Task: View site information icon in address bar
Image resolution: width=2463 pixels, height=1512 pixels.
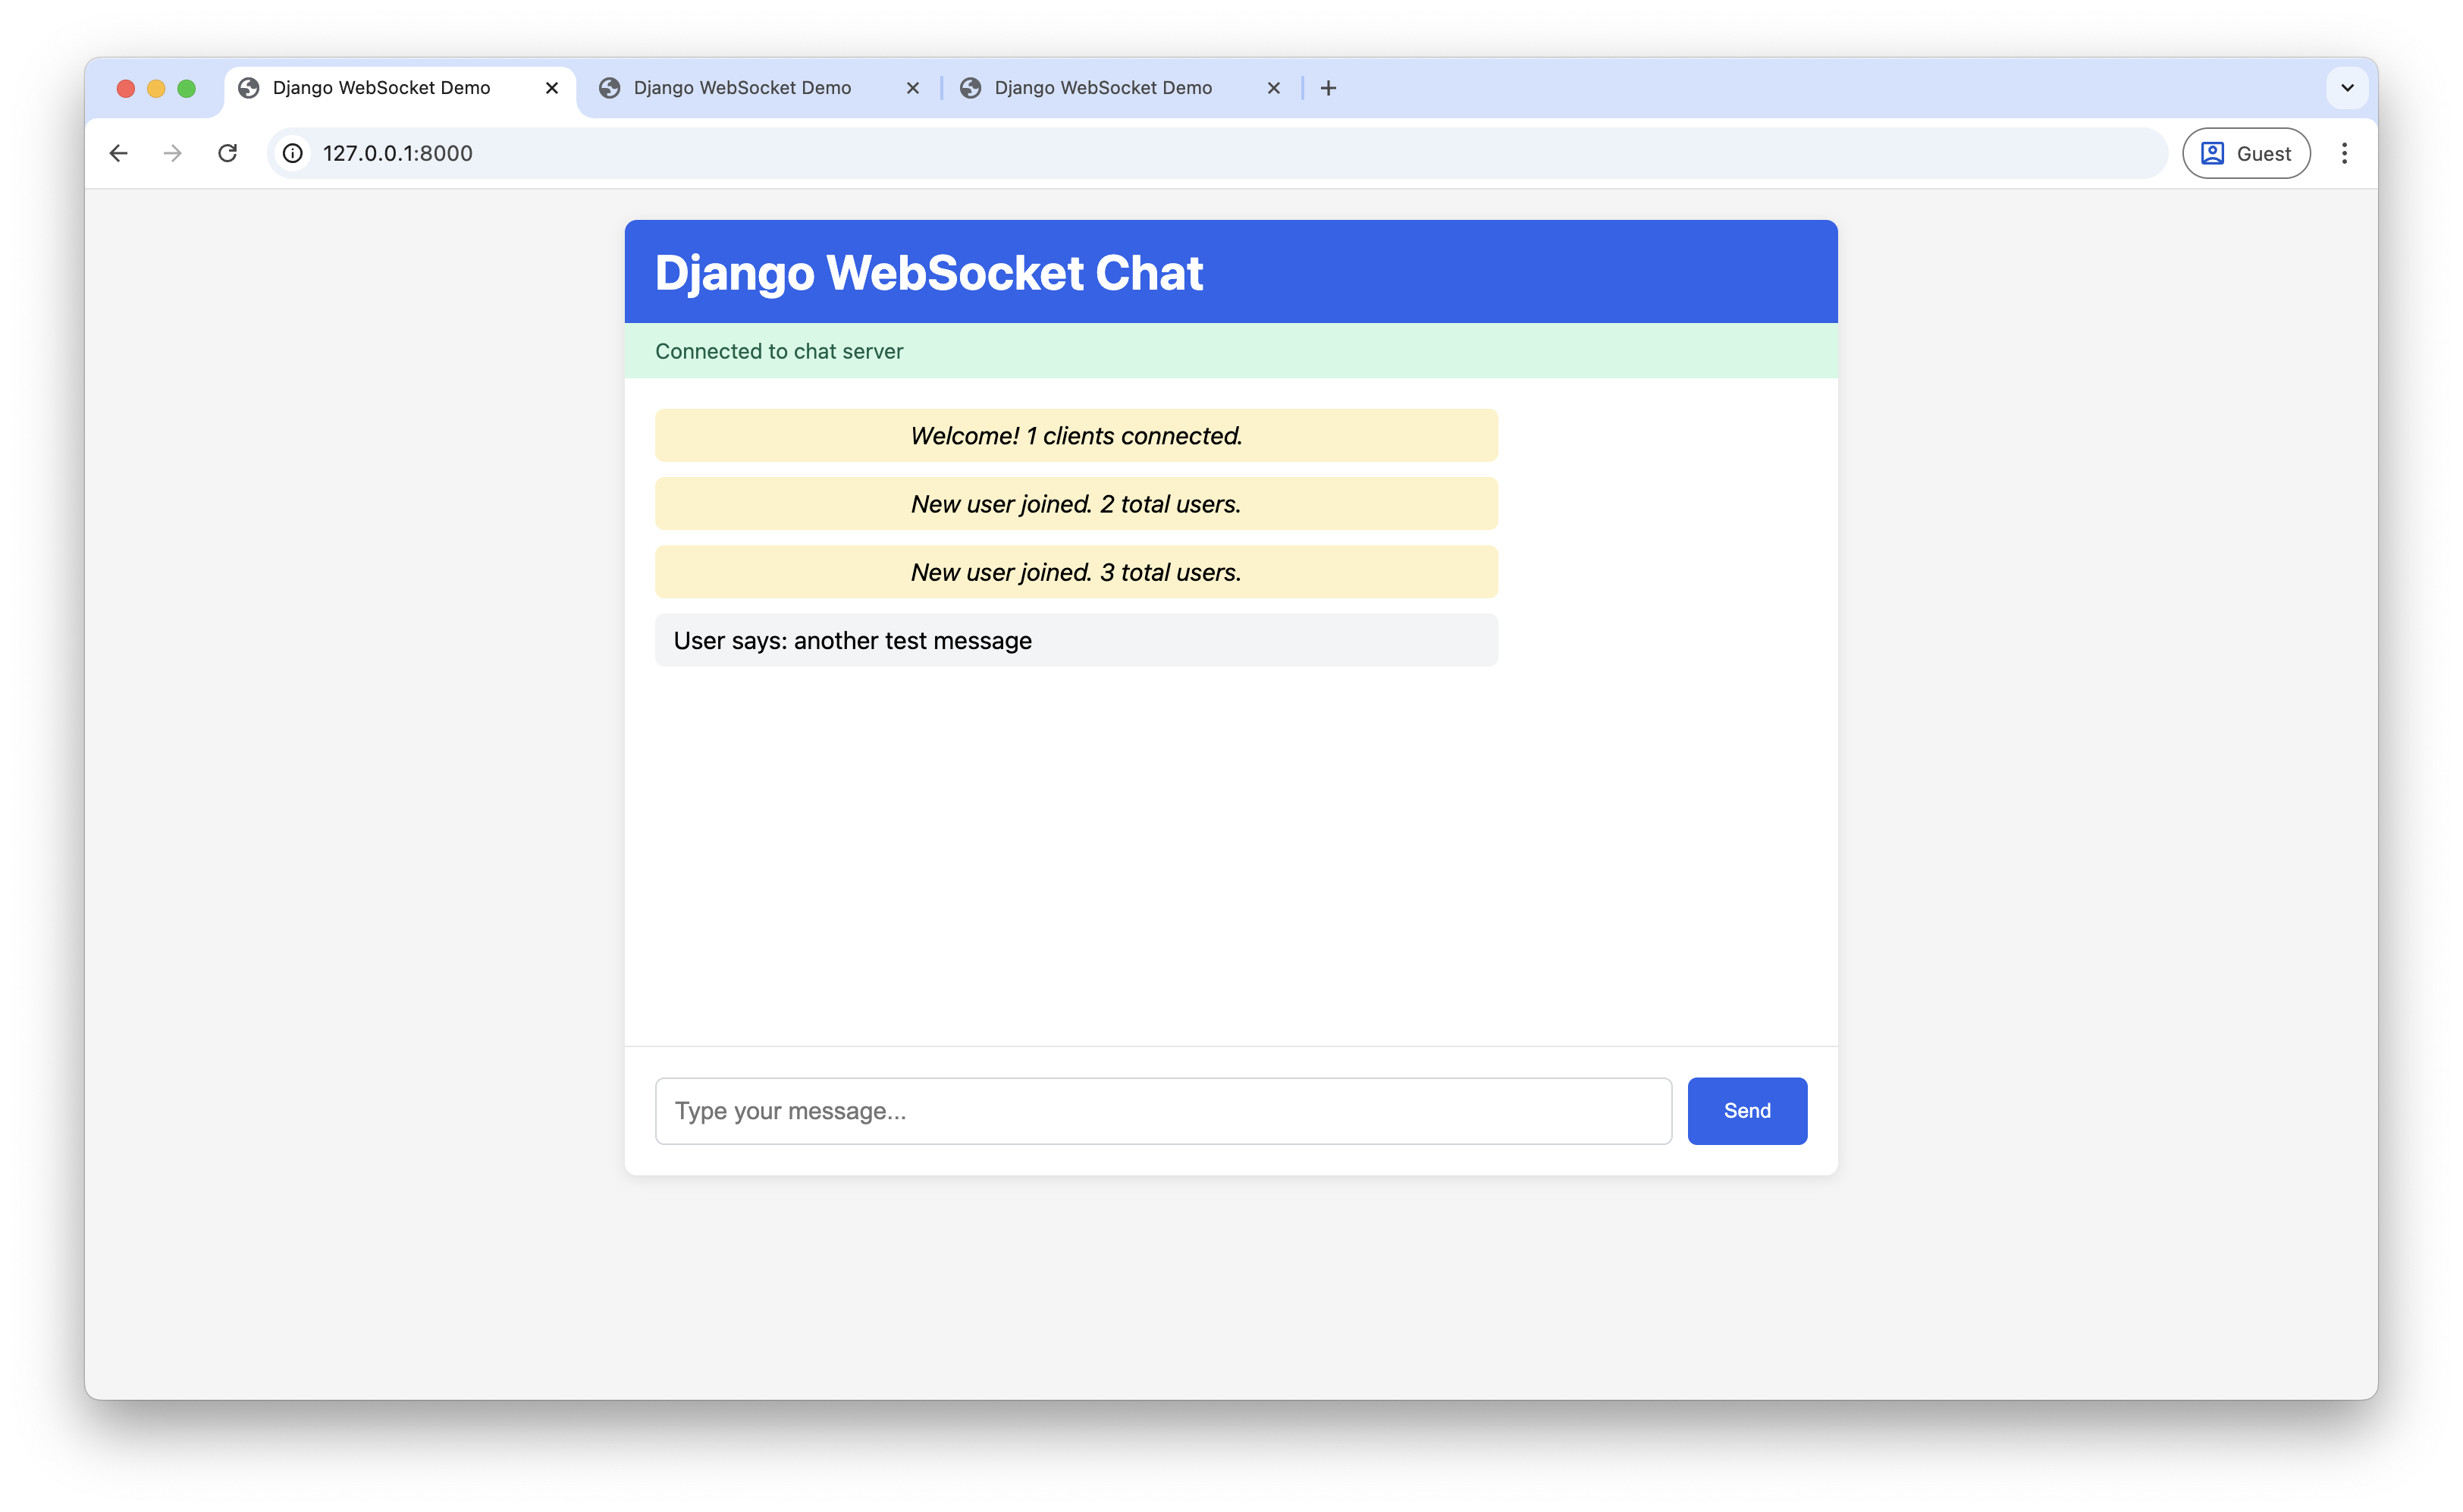Action: (x=292, y=153)
